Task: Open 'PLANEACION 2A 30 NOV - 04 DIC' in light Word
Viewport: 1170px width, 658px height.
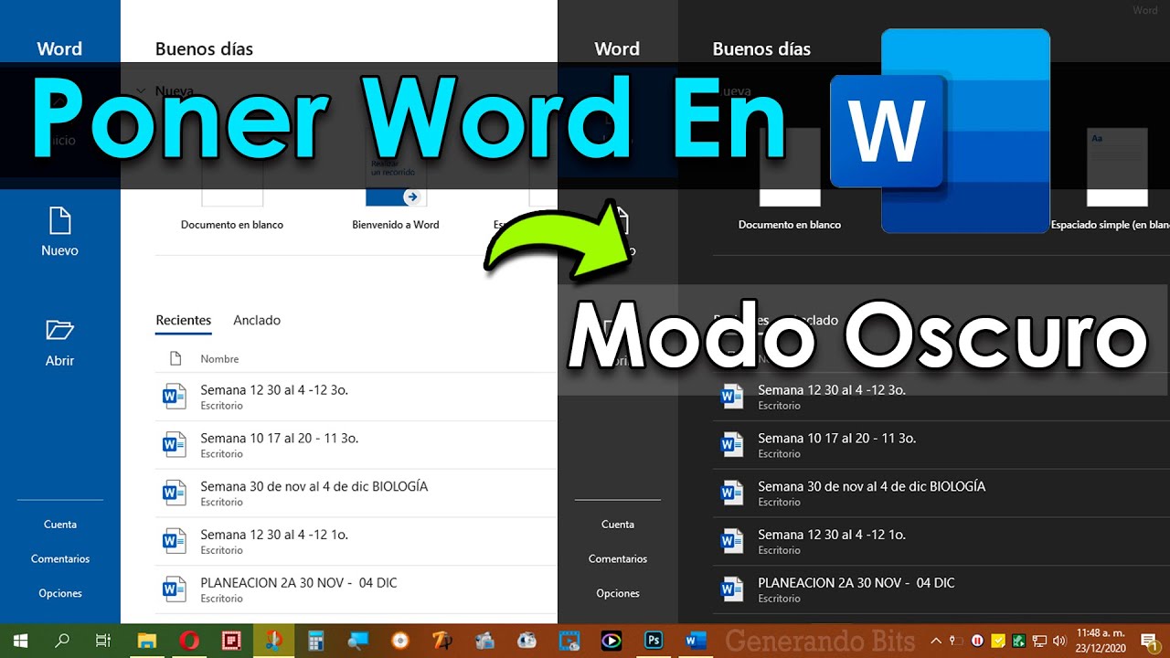Action: pyautogui.click(x=356, y=590)
